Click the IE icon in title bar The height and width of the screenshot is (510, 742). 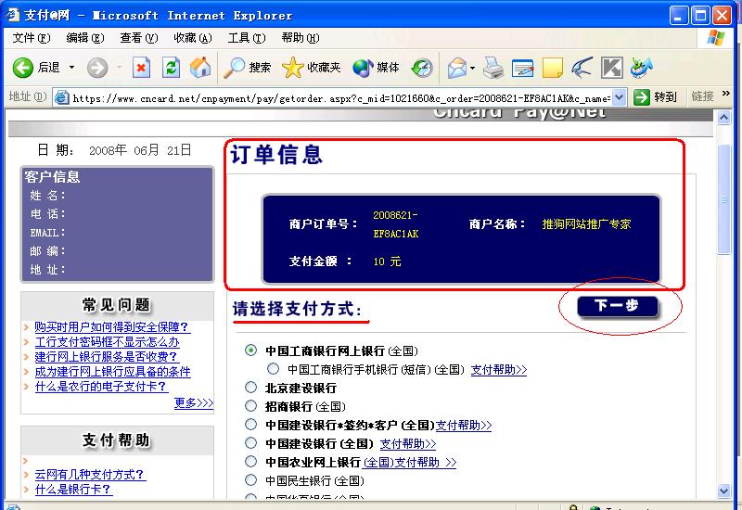(x=11, y=15)
